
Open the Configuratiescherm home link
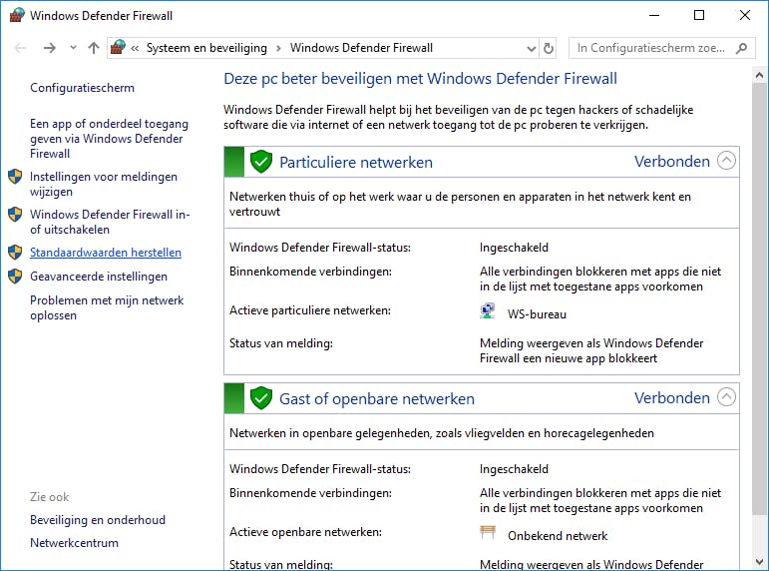[x=82, y=88]
